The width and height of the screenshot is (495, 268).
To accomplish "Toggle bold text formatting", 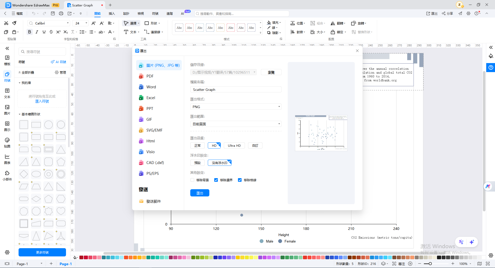I will click(x=29, y=32).
